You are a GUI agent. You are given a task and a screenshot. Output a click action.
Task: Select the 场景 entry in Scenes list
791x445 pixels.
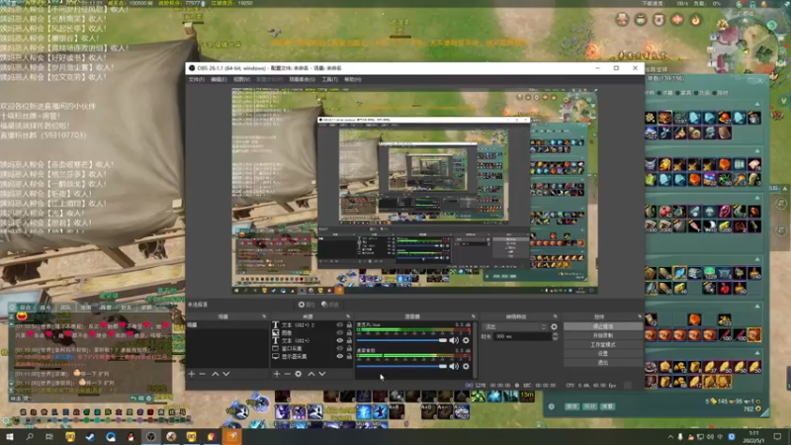click(227, 325)
